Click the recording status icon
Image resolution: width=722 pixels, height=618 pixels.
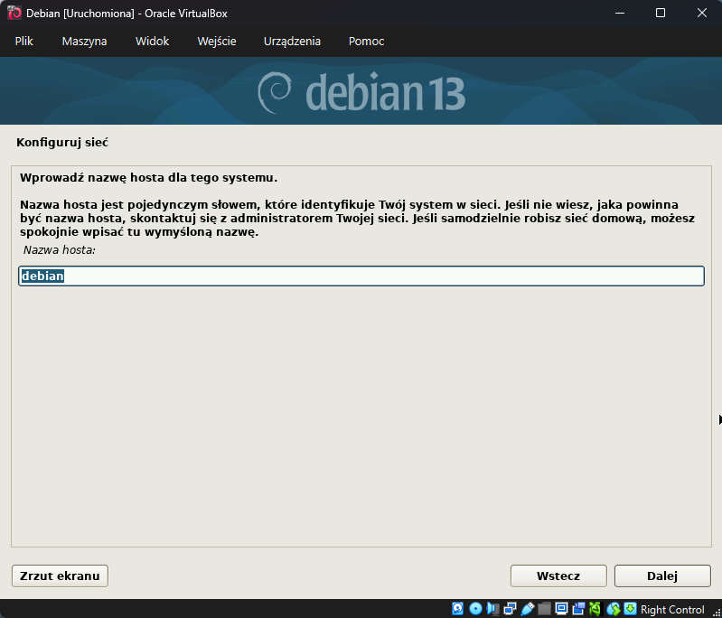578,609
